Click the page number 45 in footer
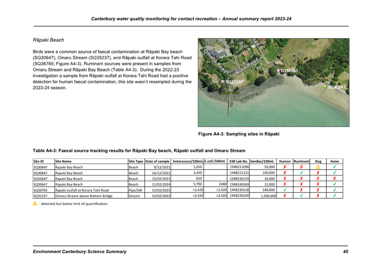 pyautogui.click(x=346, y=252)
